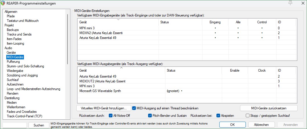Viewport: 307px width, 129px height.
Task: Click Virtuelles MIDI-Gerät hinzufügen button
Action: pyautogui.click(x=104, y=108)
